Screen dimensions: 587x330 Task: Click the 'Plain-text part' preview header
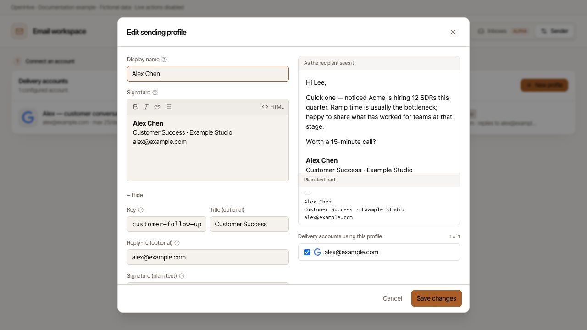coord(379,180)
